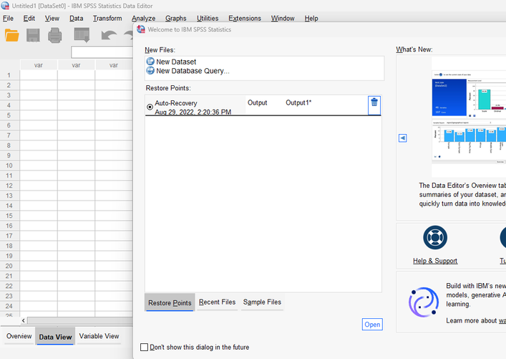Click first-row cell under first var column

point(39,75)
